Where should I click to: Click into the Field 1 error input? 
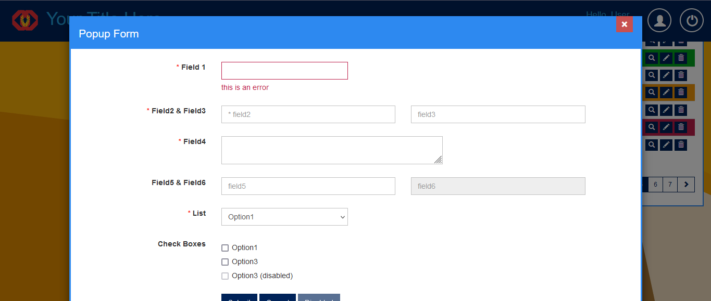click(284, 71)
